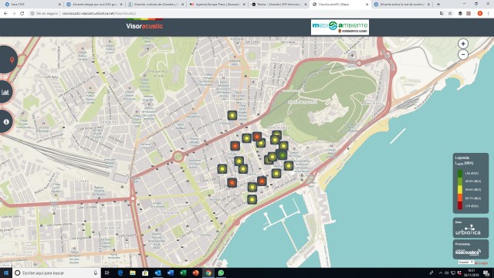
Task: Click the orange legend color swatch
Action: (460, 198)
